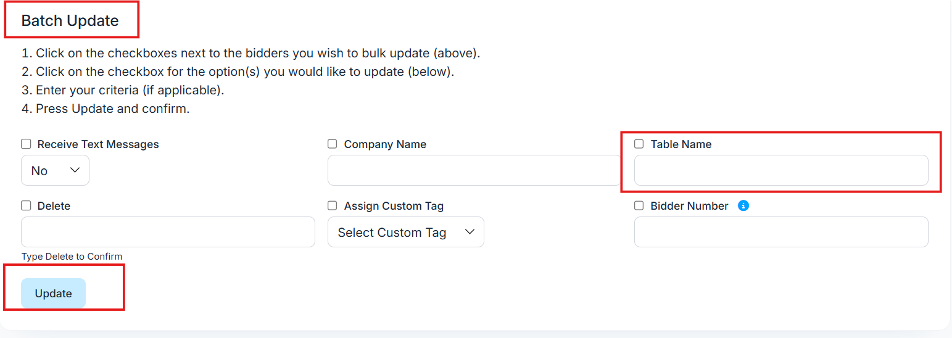Click the Batch Update heading
Image resolution: width=952 pixels, height=338 pixels.
click(70, 20)
